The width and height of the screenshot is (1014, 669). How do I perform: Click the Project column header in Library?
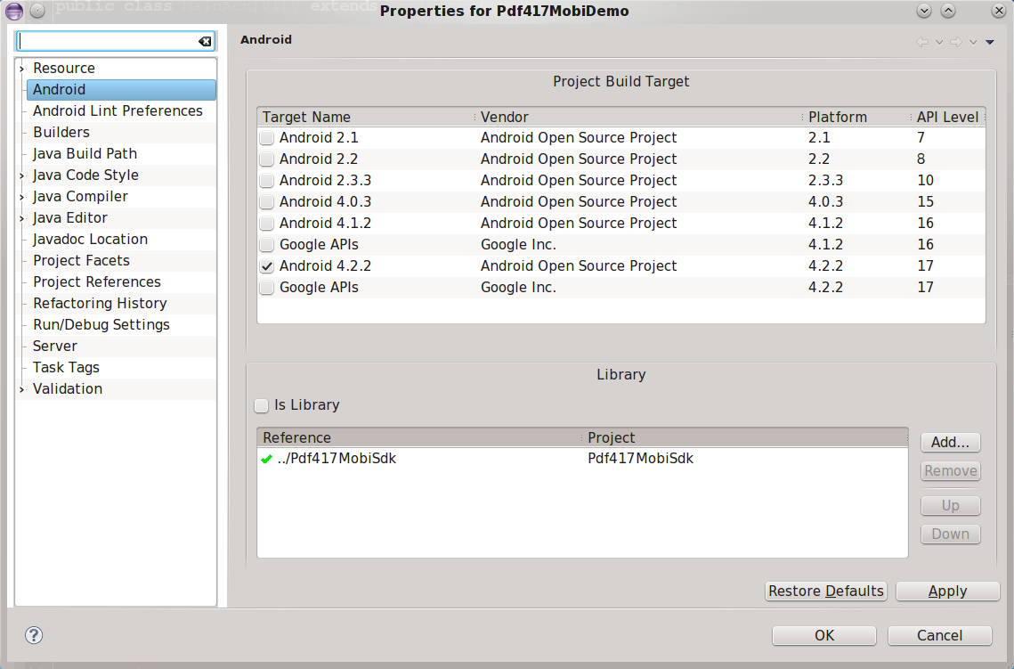pos(745,438)
